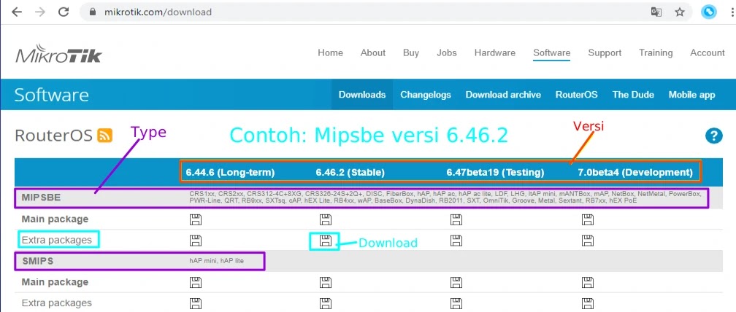Click the browser forward arrow
This screenshot has width=736, height=312.
(x=40, y=12)
